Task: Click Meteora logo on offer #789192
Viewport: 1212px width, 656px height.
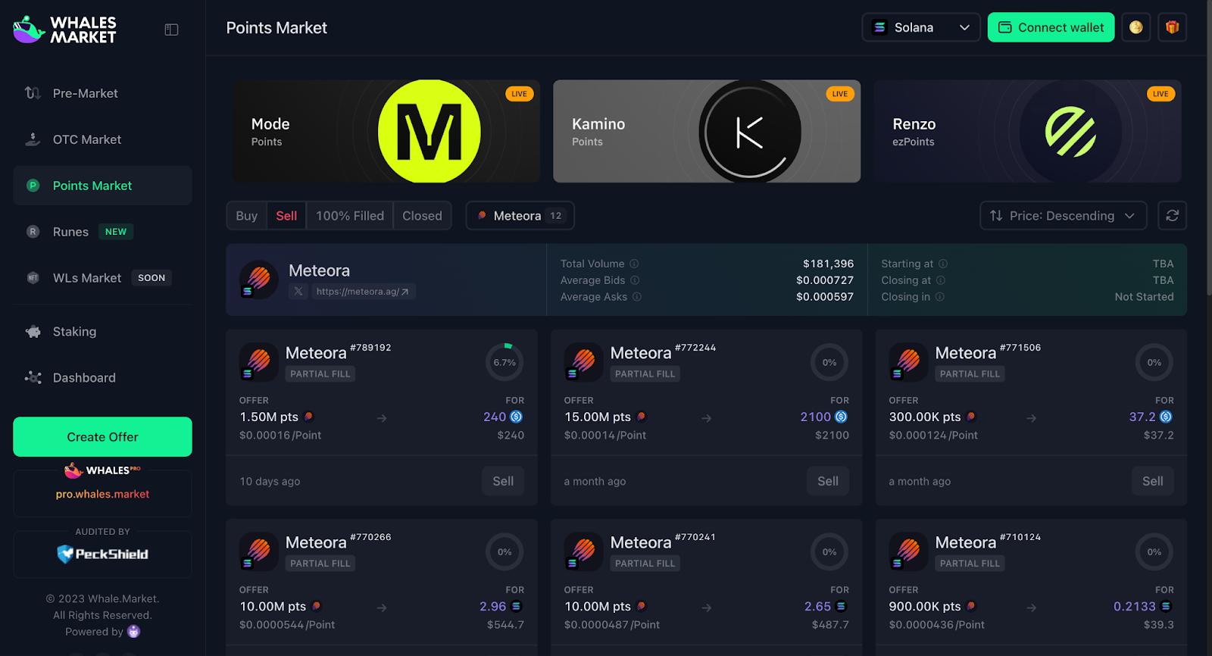Action: coord(259,361)
